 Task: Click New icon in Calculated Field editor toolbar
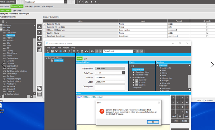48,51
